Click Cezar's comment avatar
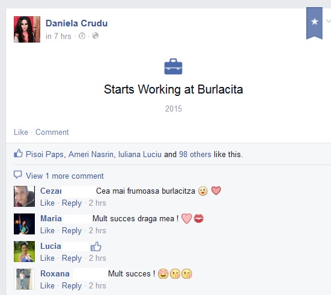 pyautogui.click(x=24, y=196)
